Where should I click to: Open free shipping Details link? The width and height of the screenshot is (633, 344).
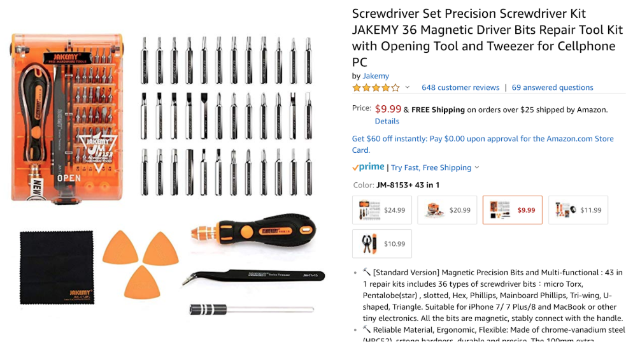(387, 121)
